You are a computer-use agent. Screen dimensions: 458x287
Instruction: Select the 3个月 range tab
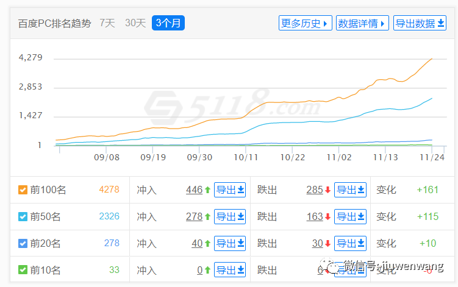[168, 23]
